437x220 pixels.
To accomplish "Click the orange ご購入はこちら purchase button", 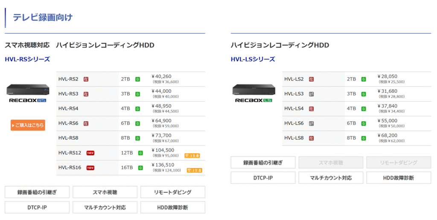I will coord(28,125).
